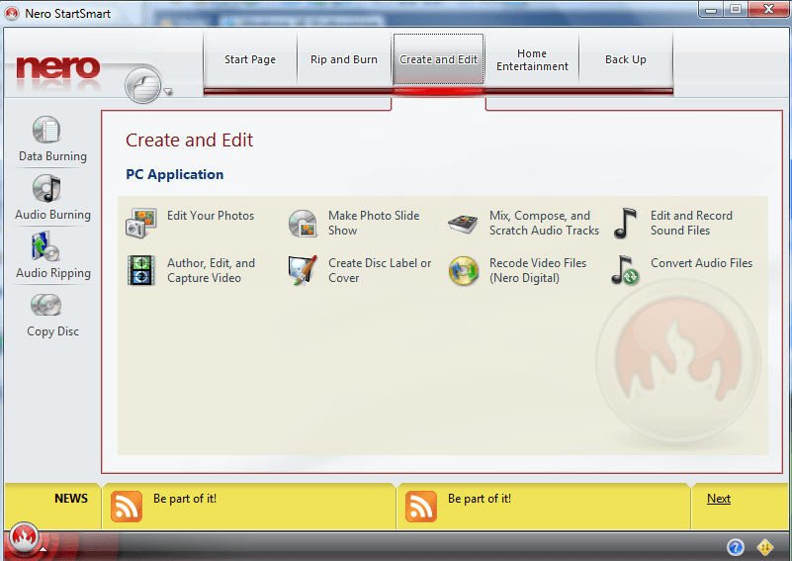Go to the Home Entertainment tab

click(532, 60)
